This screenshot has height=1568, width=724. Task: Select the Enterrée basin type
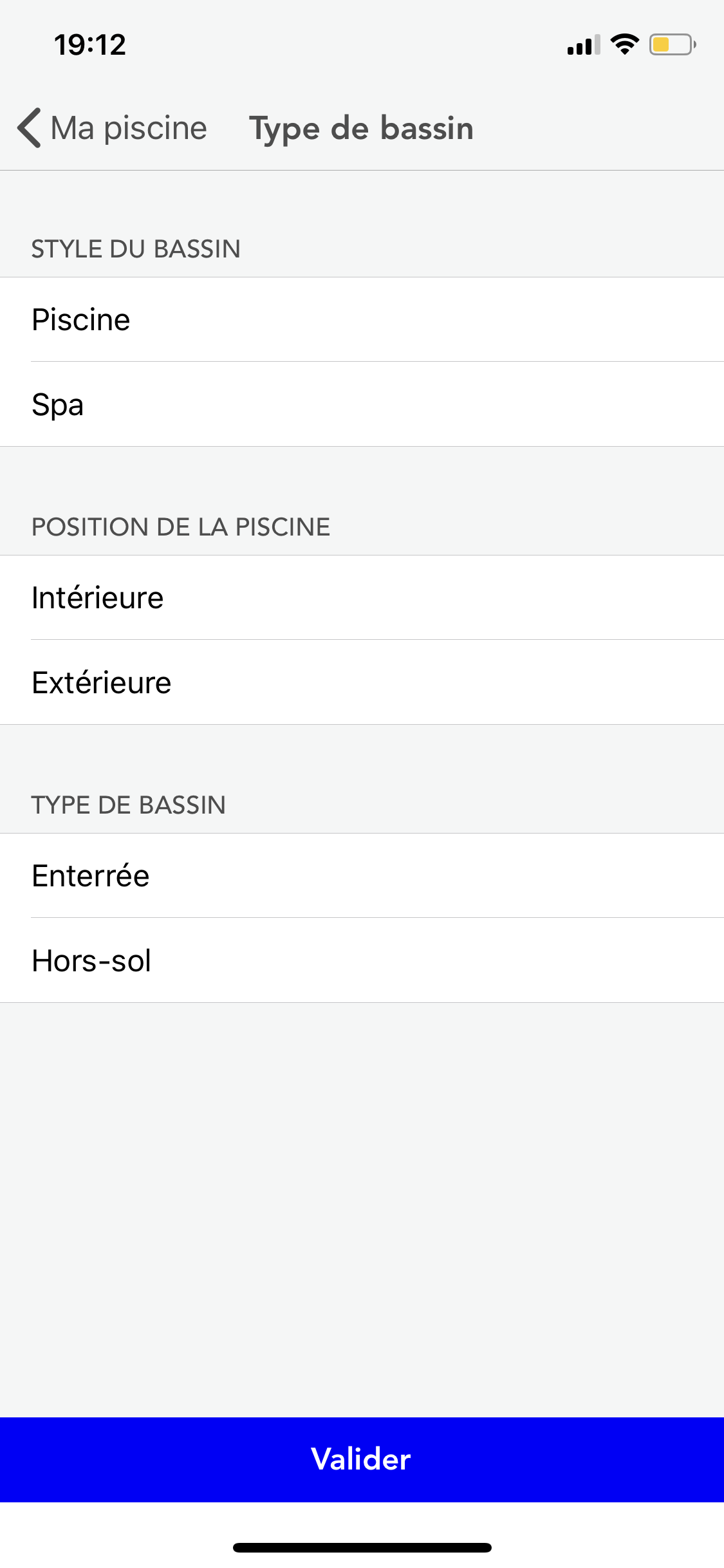coord(362,876)
